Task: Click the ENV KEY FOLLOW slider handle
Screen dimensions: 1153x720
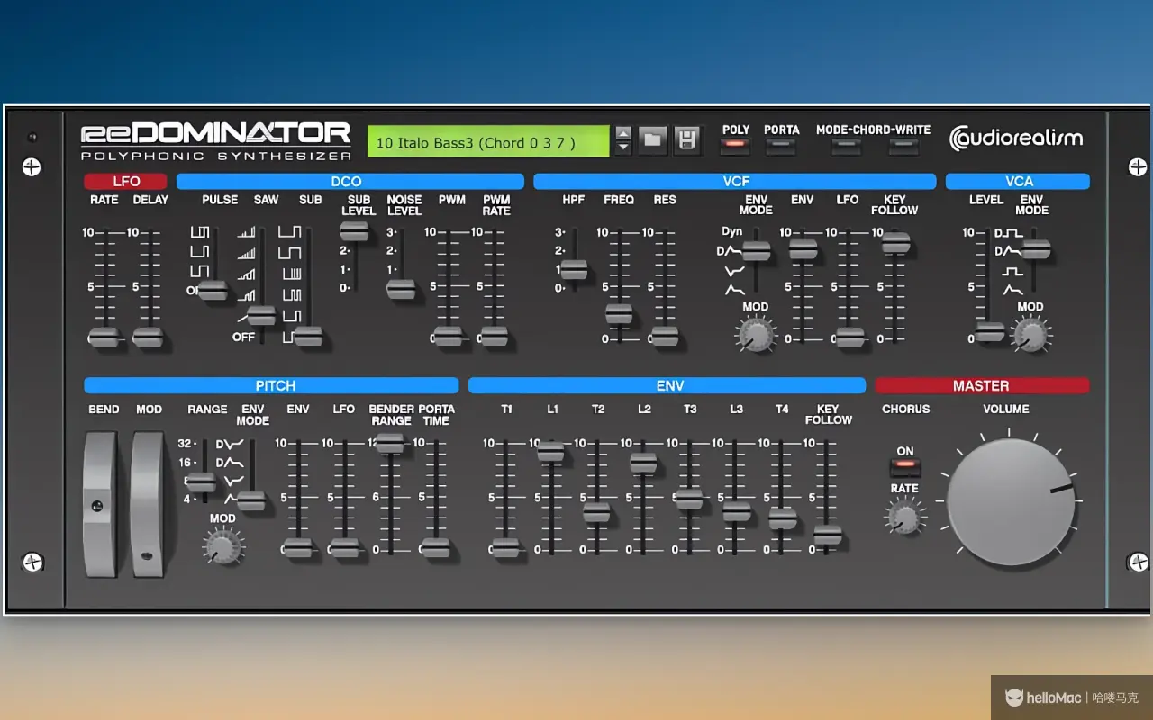Action: point(828,535)
